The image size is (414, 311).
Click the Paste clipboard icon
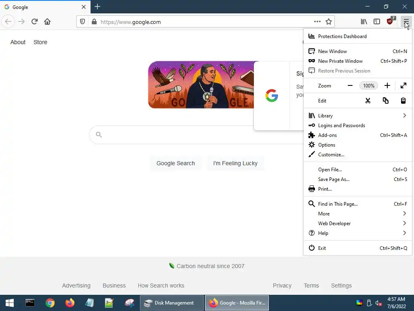pos(403,101)
